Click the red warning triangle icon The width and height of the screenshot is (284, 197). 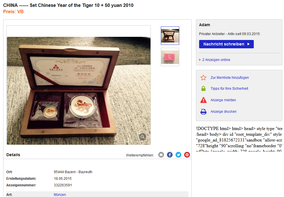click(x=203, y=100)
